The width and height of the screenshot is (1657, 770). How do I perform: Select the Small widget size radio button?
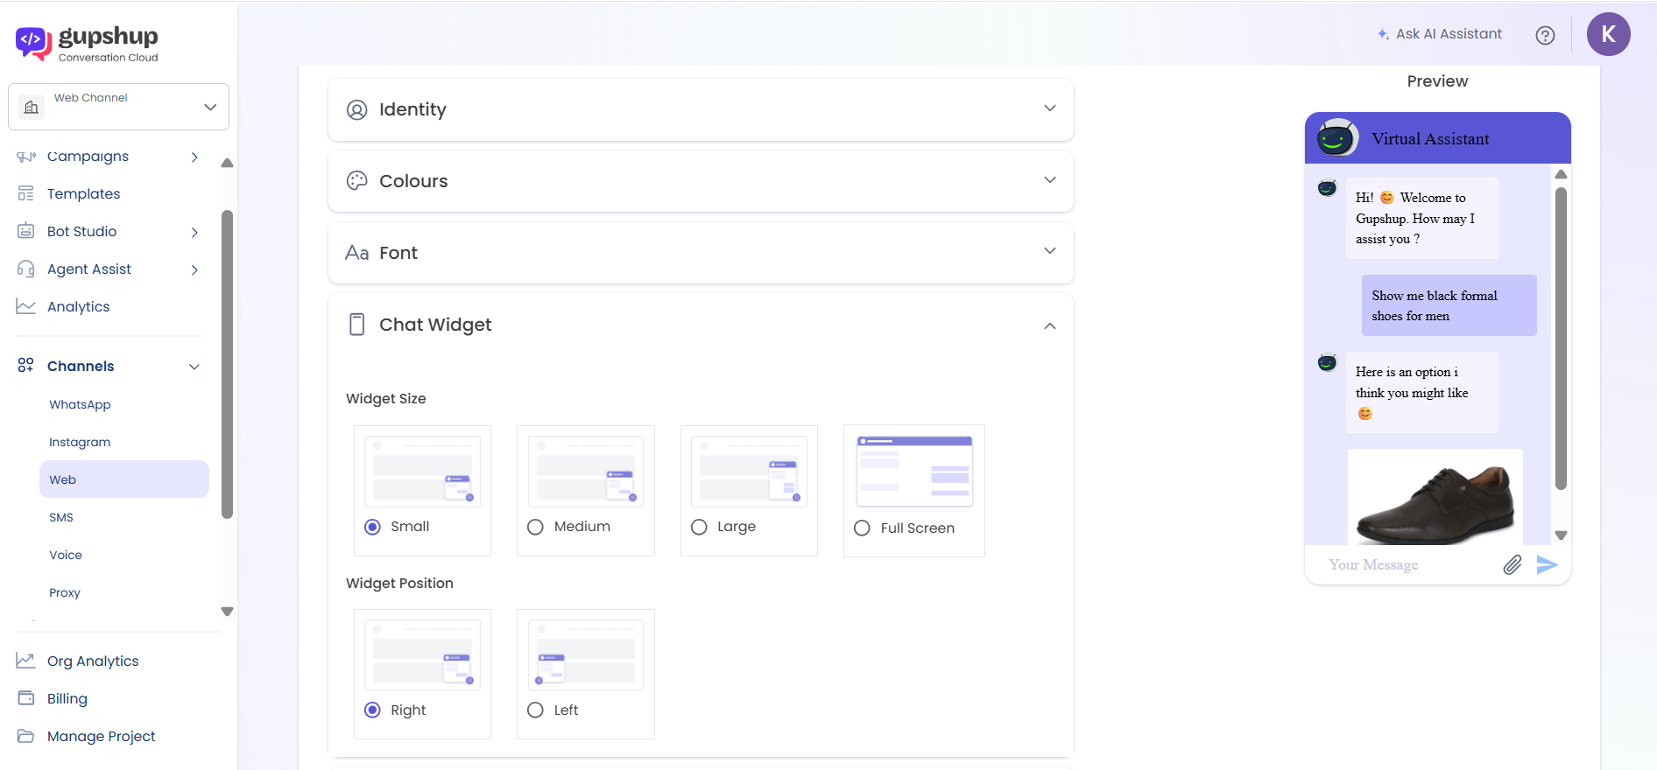click(372, 527)
